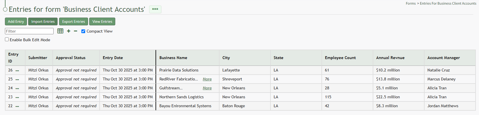Expand More link for RedRiver Fabrication
The height and width of the screenshot is (115, 479).
point(207,79)
